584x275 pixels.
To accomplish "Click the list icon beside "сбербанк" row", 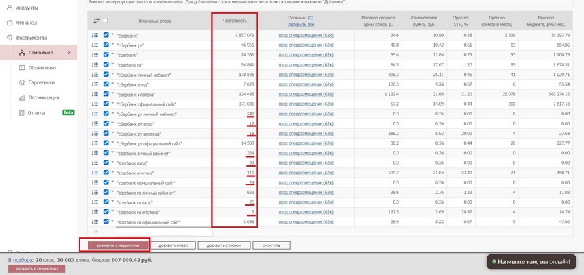I will 95,35.
